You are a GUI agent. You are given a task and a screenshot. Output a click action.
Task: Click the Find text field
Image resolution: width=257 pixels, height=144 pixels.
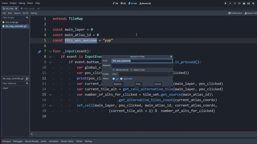[x=142, y=61]
